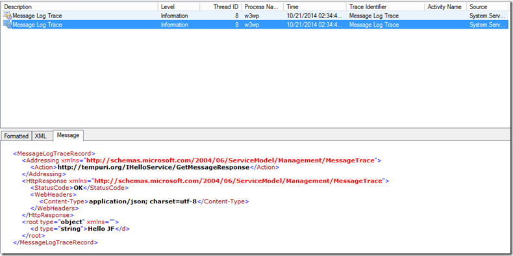Click w3wp process name in the selected row
Viewport: 513px width, 256px height.
(x=251, y=25)
